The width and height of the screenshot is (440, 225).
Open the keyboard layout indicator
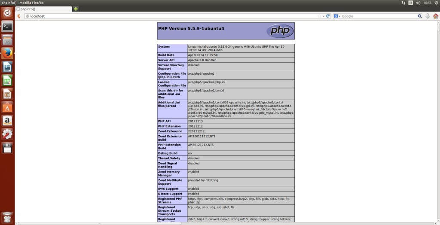[410, 3]
